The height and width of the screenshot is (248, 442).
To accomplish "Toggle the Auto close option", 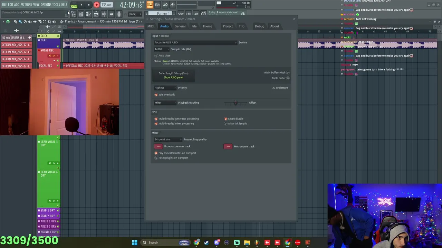I will coord(156,55).
